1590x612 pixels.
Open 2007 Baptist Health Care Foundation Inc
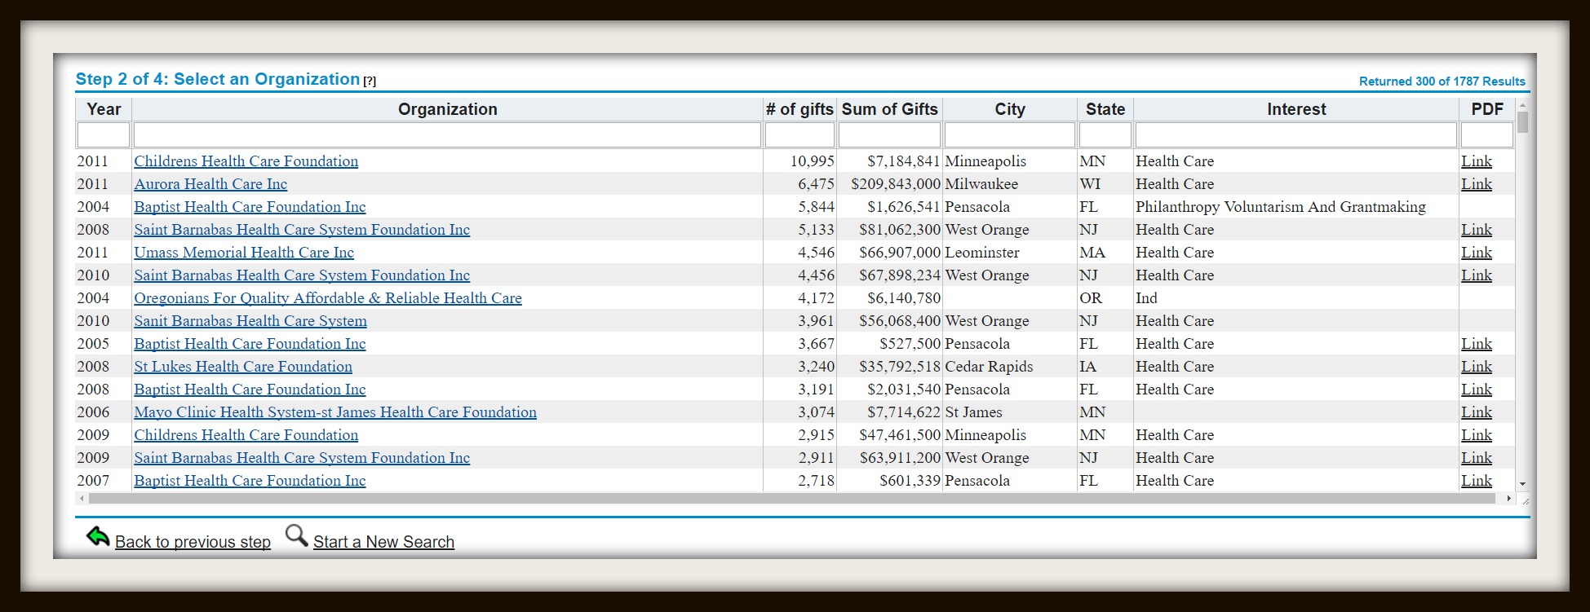250,481
